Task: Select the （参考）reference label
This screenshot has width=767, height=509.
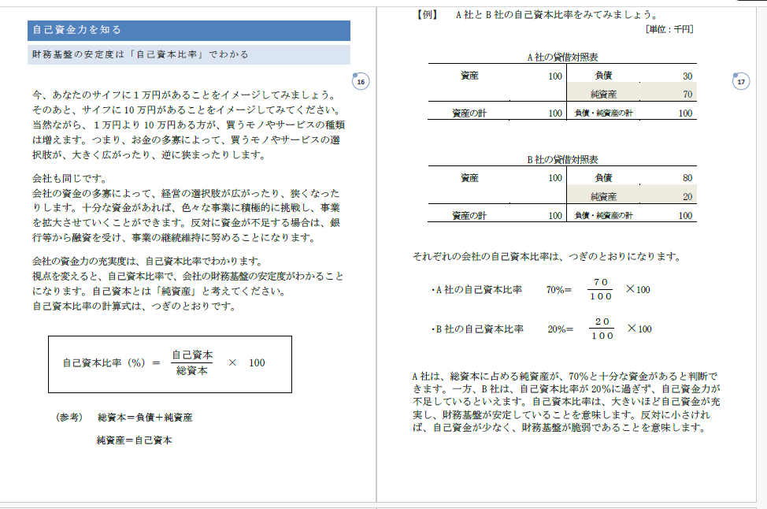Action: [x=69, y=417]
